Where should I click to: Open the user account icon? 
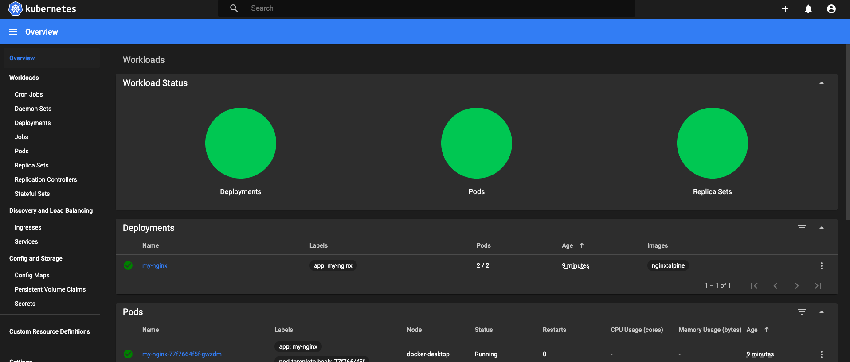(831, 9)
